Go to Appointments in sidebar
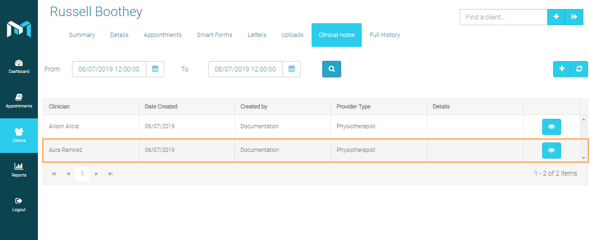590x240 pixels. click(19, 101)
